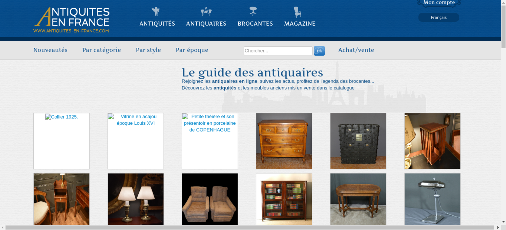506x230 pixels.
Task: Click the chandelier icon above Antiquaires
Action: point(206,11)
